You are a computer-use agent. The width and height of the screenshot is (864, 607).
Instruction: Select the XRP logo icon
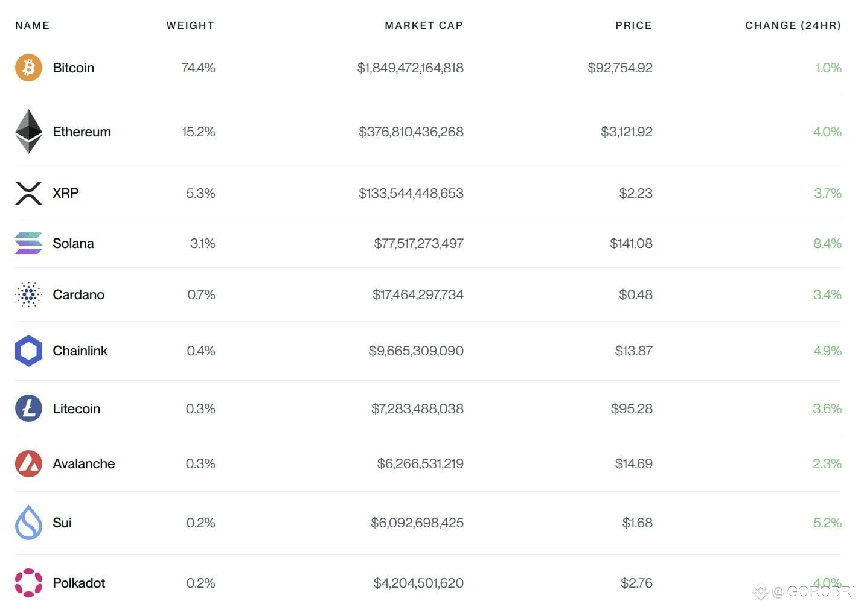coord(28,193)
